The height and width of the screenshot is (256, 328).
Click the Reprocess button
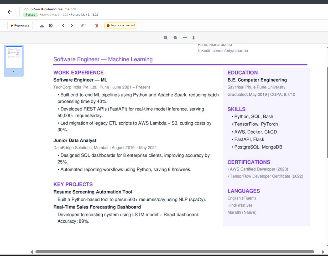[x=20, y=26]
